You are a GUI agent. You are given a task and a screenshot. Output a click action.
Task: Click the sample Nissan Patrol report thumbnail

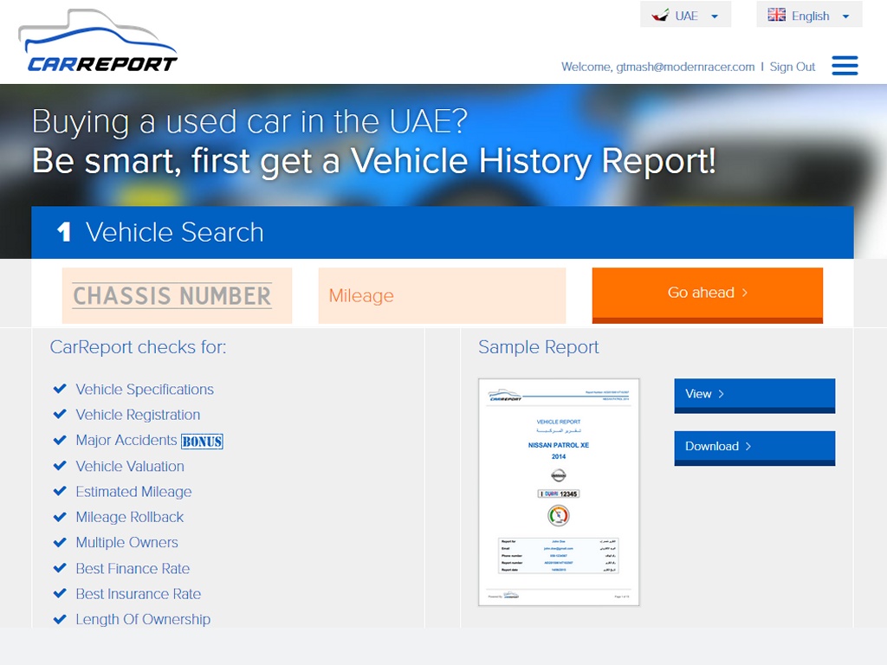pos(559,491)
